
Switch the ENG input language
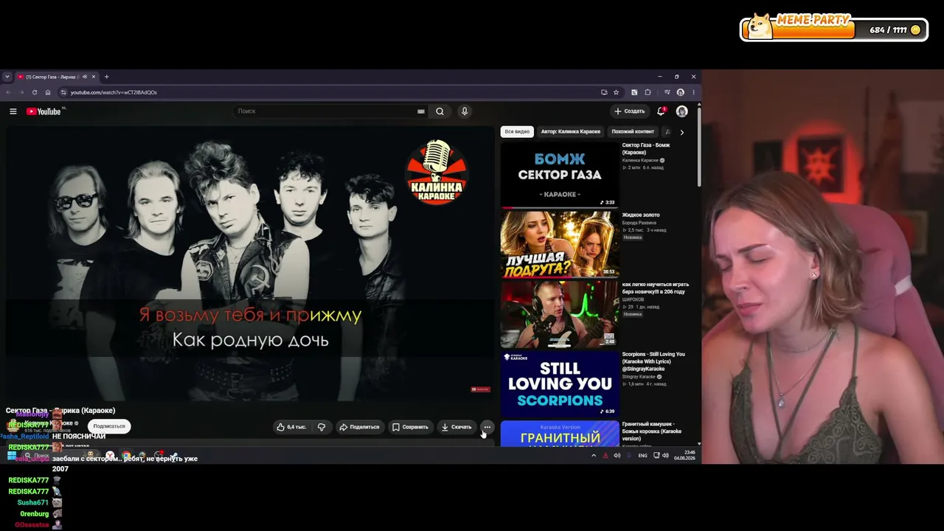[x=642, y=456]
